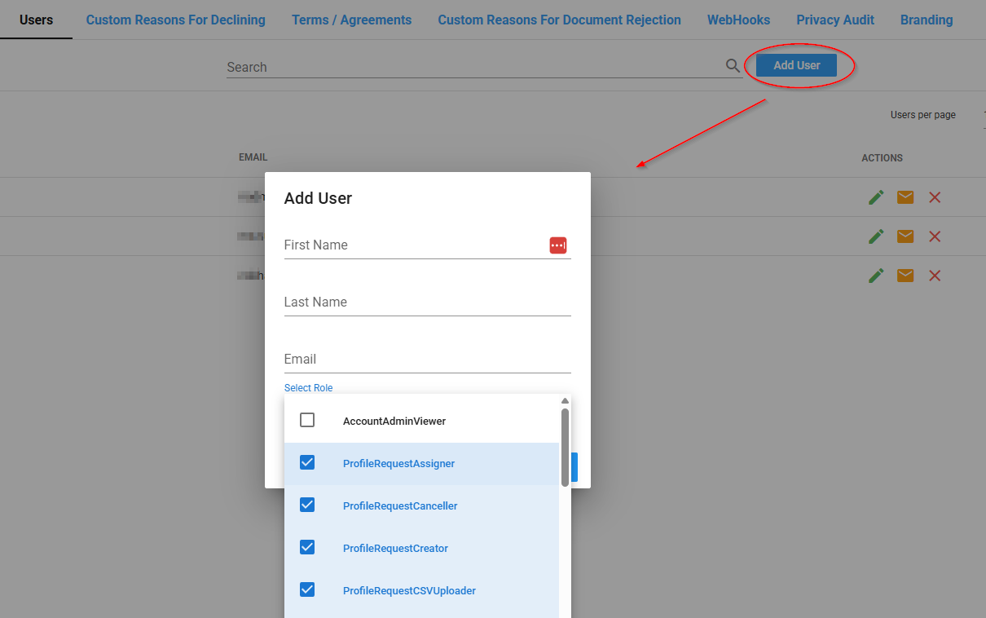The width and height of the screenshot is (986, 618).
Task: Click the Email input field in dialog
Action: (x=427, y=360)
